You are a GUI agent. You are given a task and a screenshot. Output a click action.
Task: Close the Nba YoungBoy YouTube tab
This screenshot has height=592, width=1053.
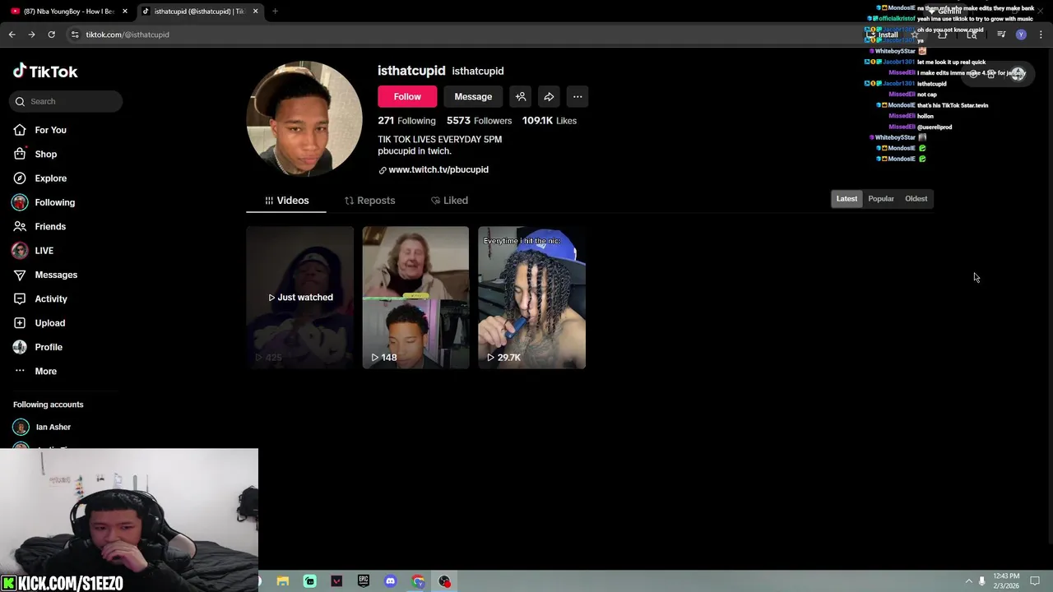tap(125, 12)
